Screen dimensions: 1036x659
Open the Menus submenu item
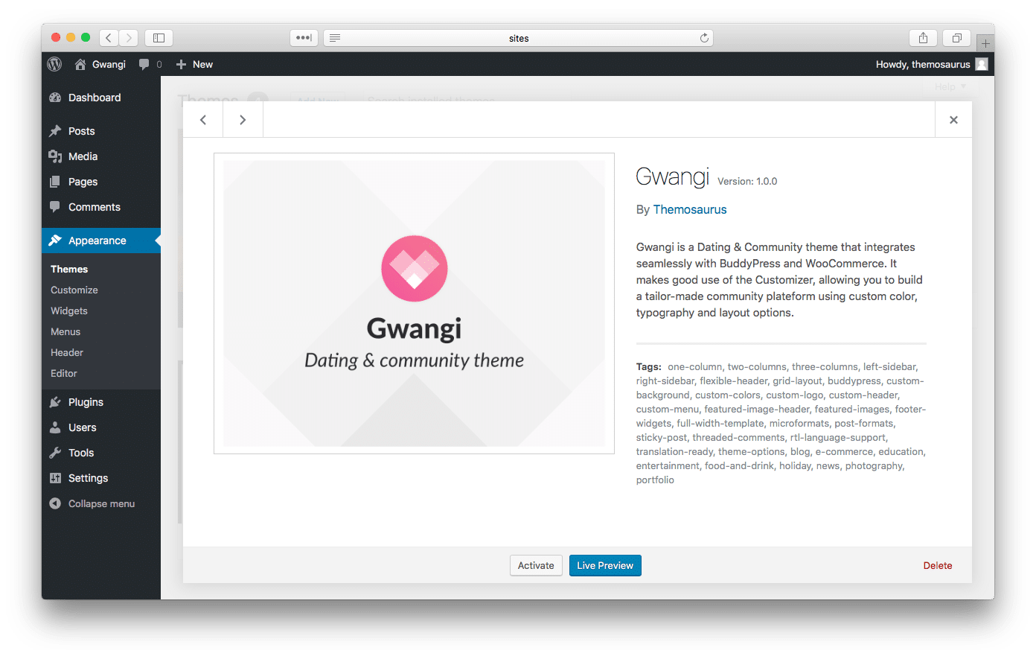pos(65,331)
